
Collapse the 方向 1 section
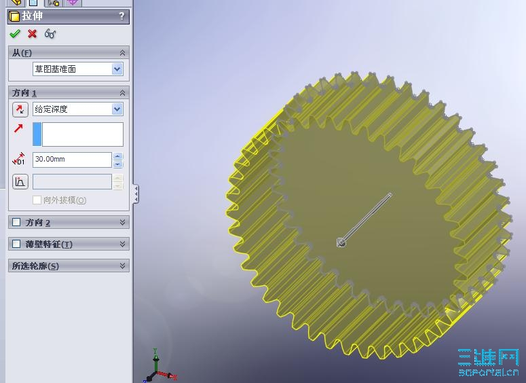[x=122, y=92]
